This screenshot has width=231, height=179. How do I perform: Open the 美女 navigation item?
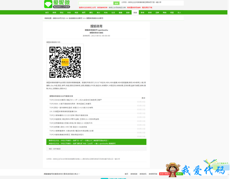point(98,13)
